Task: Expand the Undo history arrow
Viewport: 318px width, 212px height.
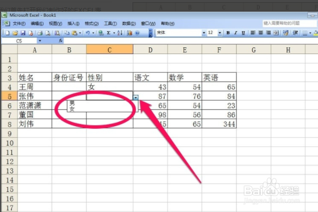Action: coord(93,33)
